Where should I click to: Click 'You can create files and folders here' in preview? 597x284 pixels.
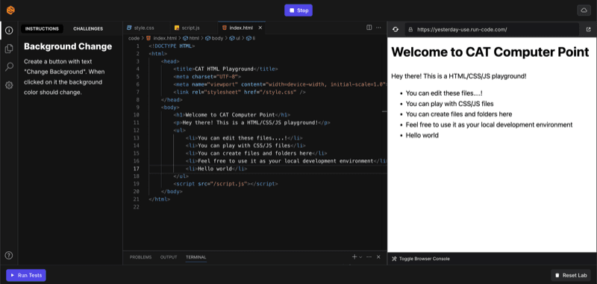point(459,114)
